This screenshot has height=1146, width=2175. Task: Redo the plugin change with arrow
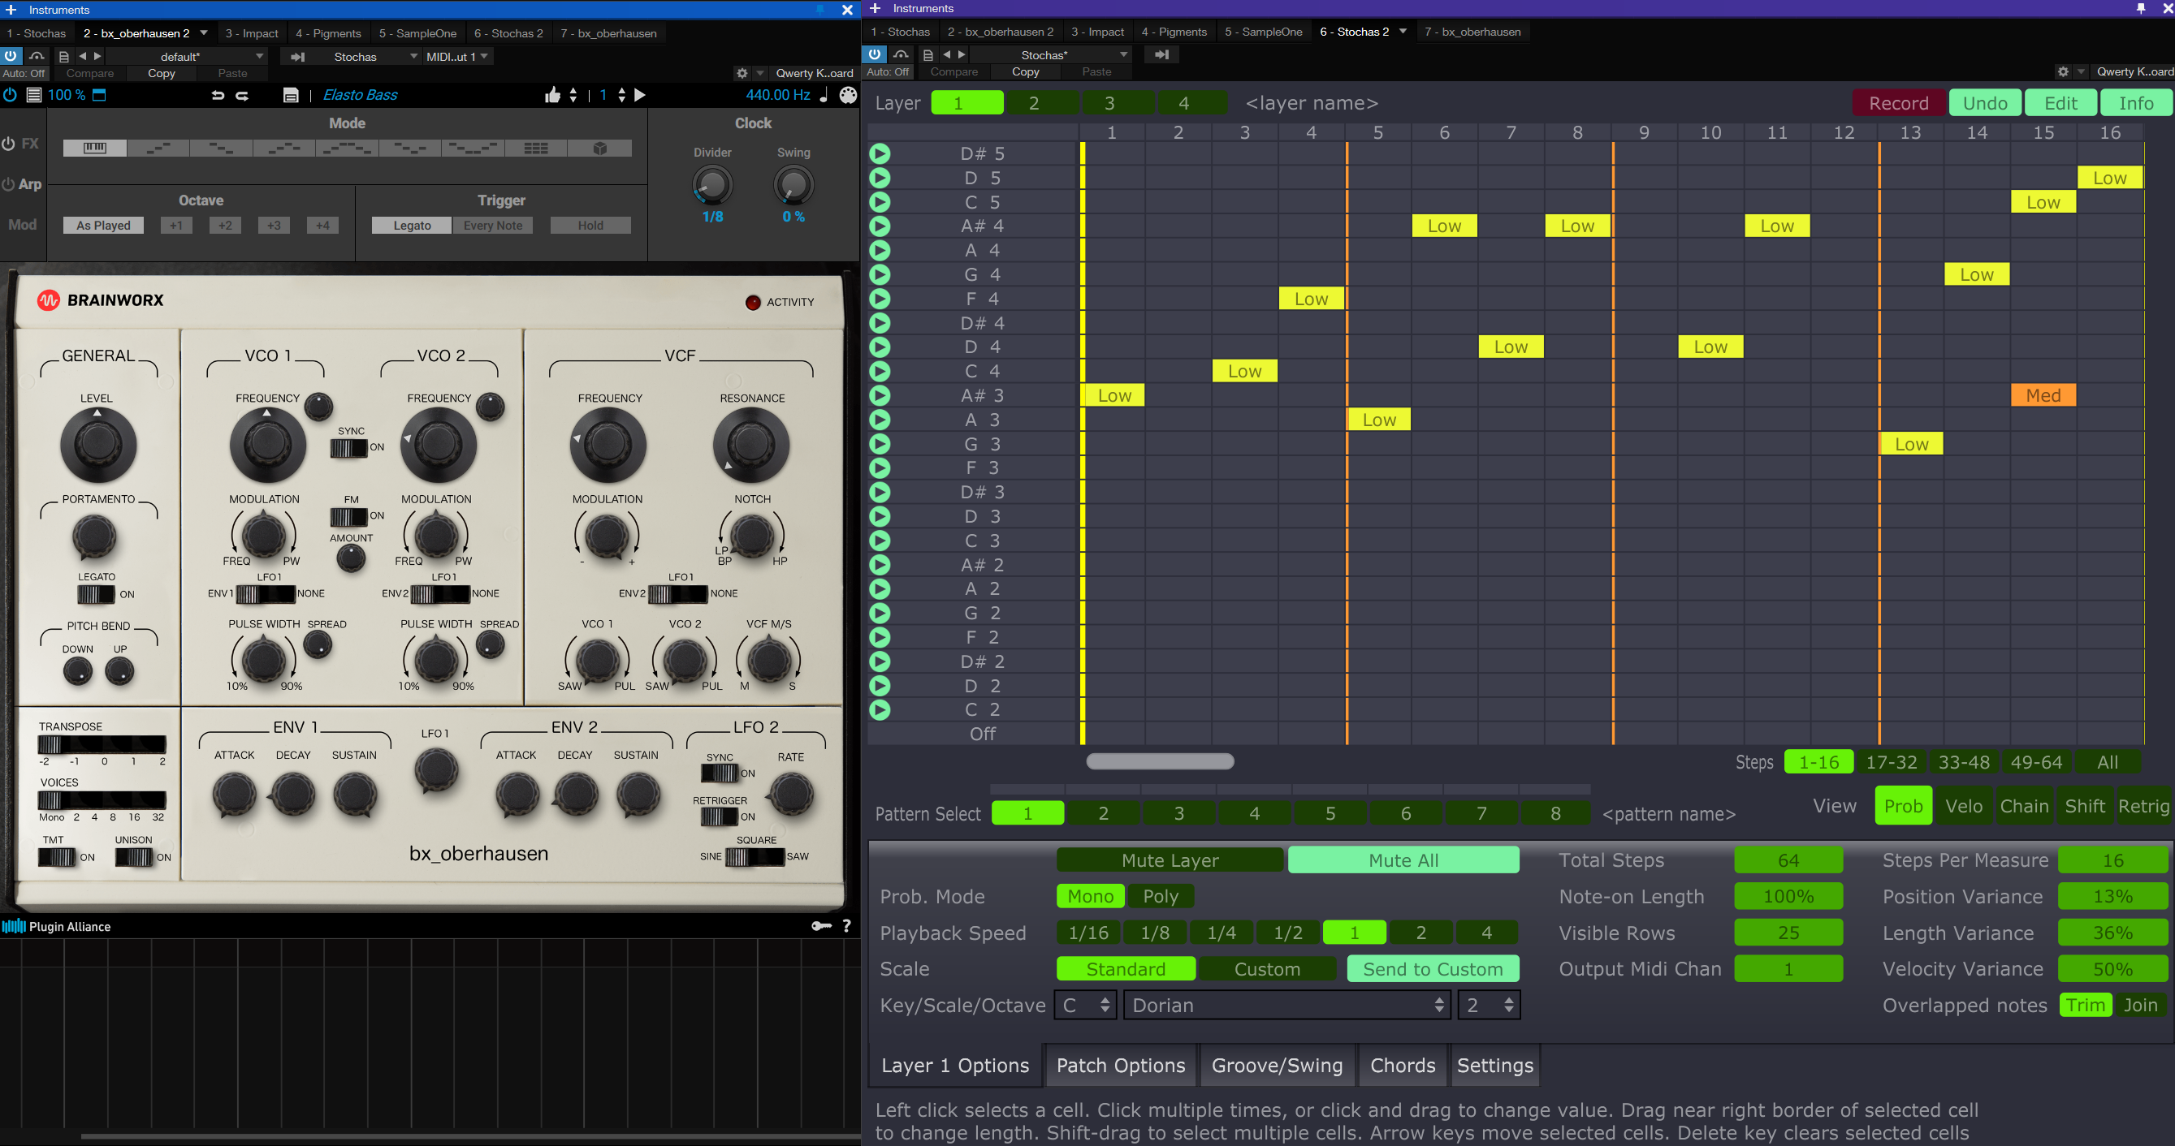click(242, 95)
